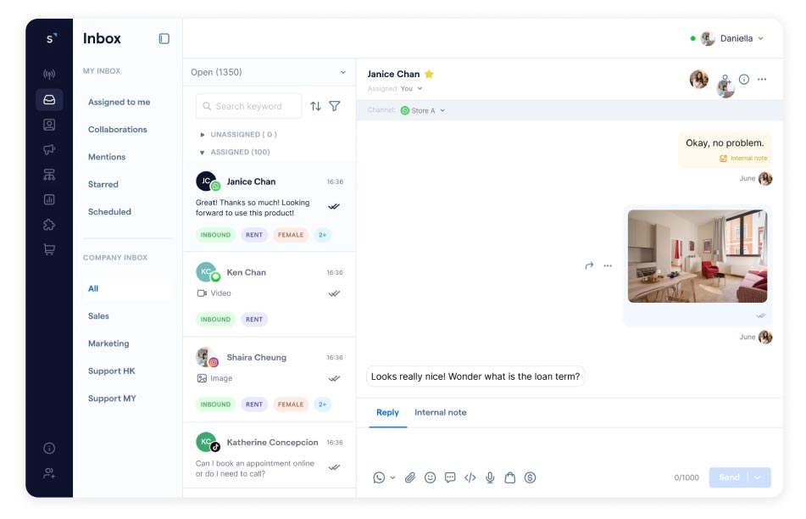
Task: Select Assigned to me in My Inbox
Action: [x=119, y=102]
